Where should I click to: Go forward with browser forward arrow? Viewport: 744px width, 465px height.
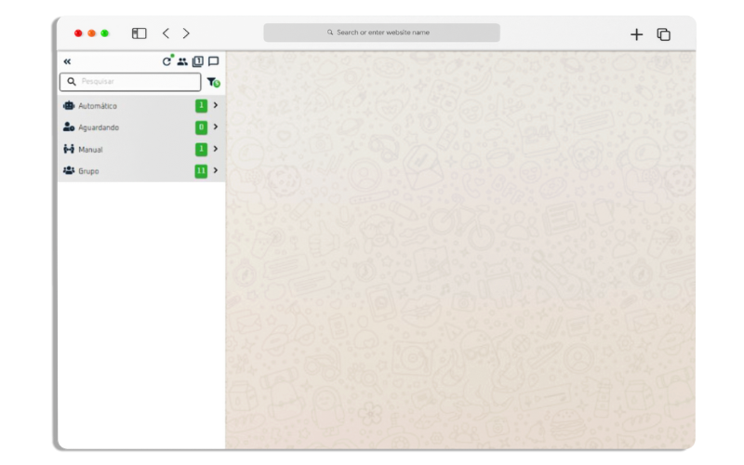[186, 33]
